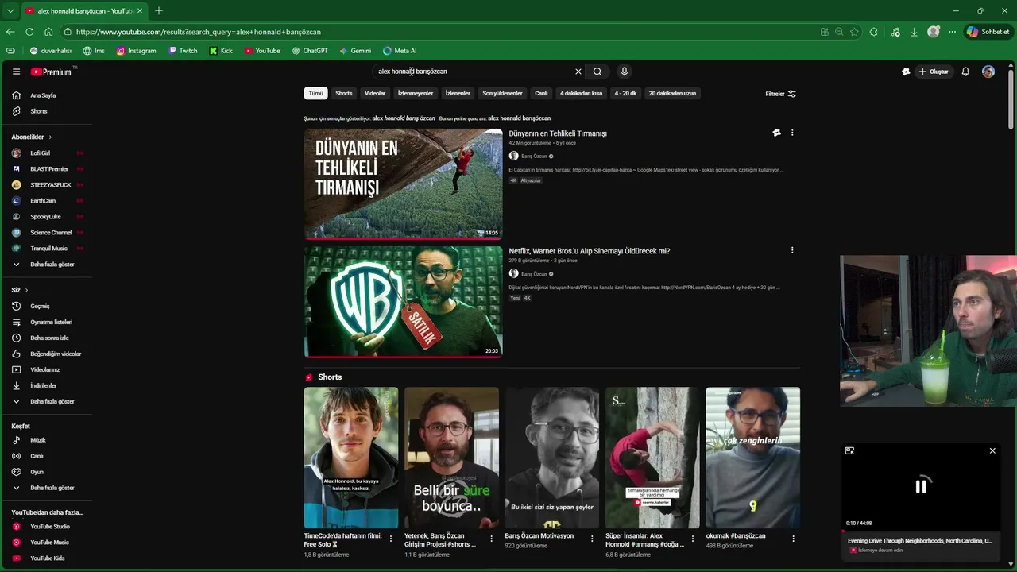1017x572 pixels.
Task: Expand the miniplayer to full page
Action: (849, 450)
